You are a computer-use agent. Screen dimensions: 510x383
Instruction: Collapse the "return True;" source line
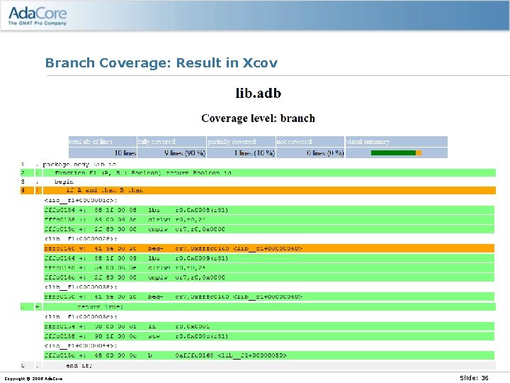coord(269,307)
